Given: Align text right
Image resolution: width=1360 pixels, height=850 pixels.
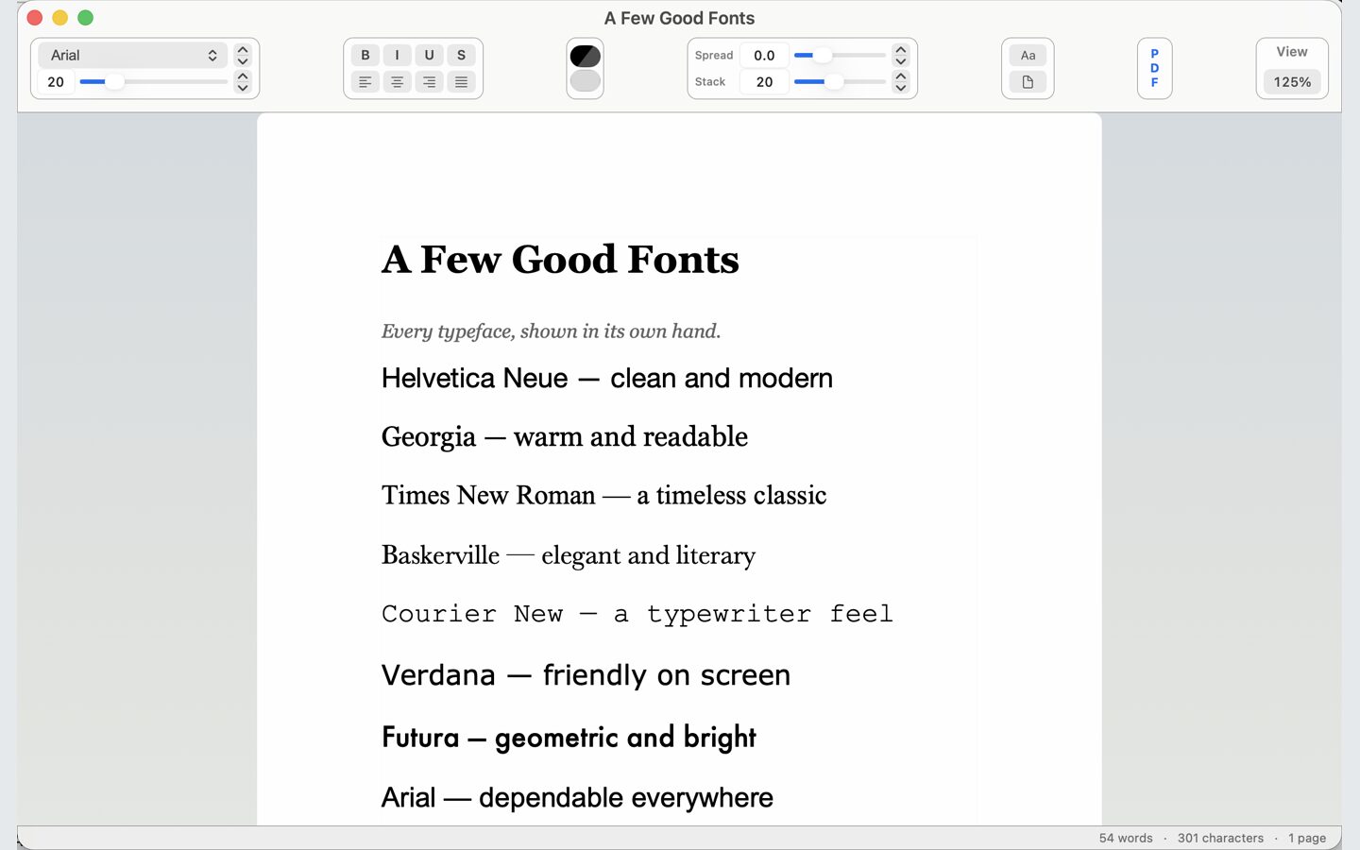Looking at the screenshot, I should pyautogui.click(x=429, y=82).
